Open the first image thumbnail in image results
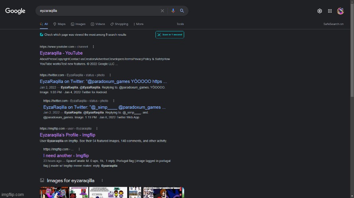The height and width of the screenshot is (198, 354). click(54, 192)
